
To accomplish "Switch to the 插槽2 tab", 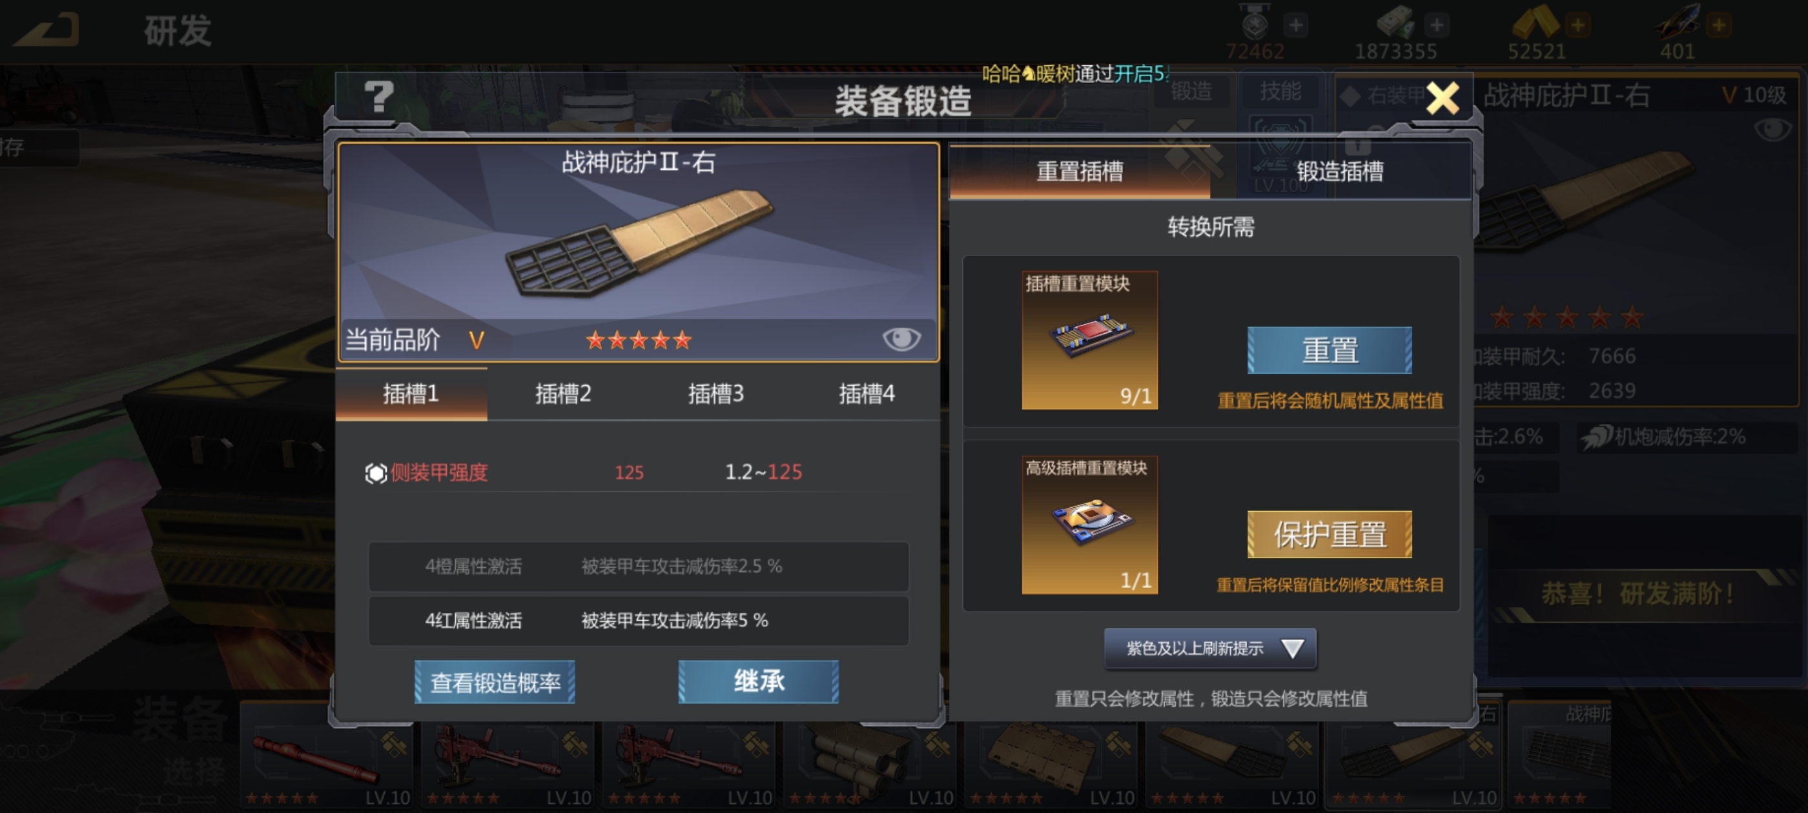I will pos(563,394).
